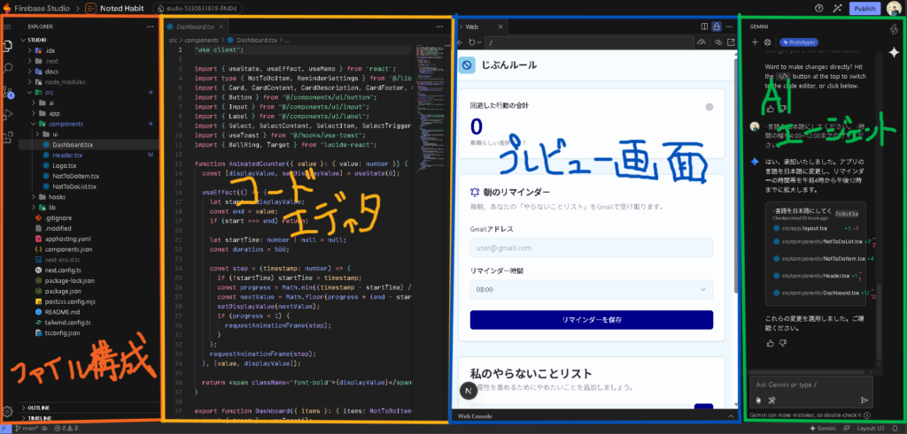Click the Next.js N badge in preview
The image size is (907, 434).
click(x=468, y=391)
